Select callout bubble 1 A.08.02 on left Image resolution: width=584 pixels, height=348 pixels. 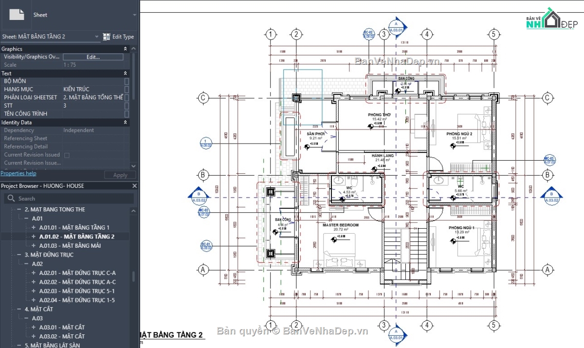click(x=205, y=143)
